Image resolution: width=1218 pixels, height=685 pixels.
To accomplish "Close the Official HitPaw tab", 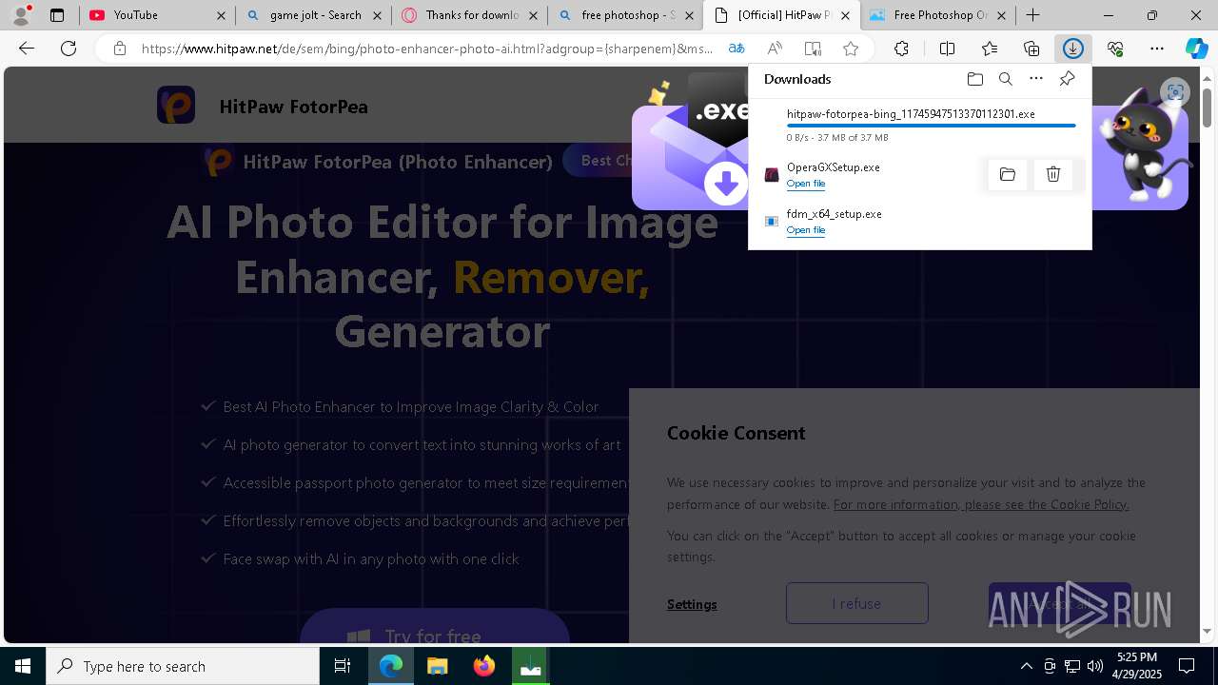I will pyautogui.click(x=845, y=15).
